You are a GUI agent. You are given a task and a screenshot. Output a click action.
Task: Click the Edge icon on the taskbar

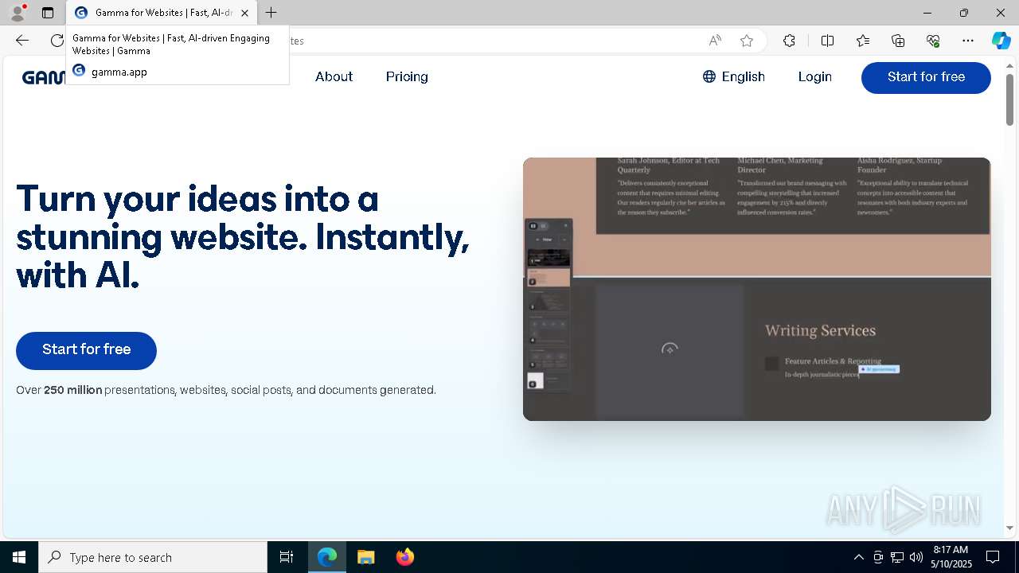[x=327, y=557]
